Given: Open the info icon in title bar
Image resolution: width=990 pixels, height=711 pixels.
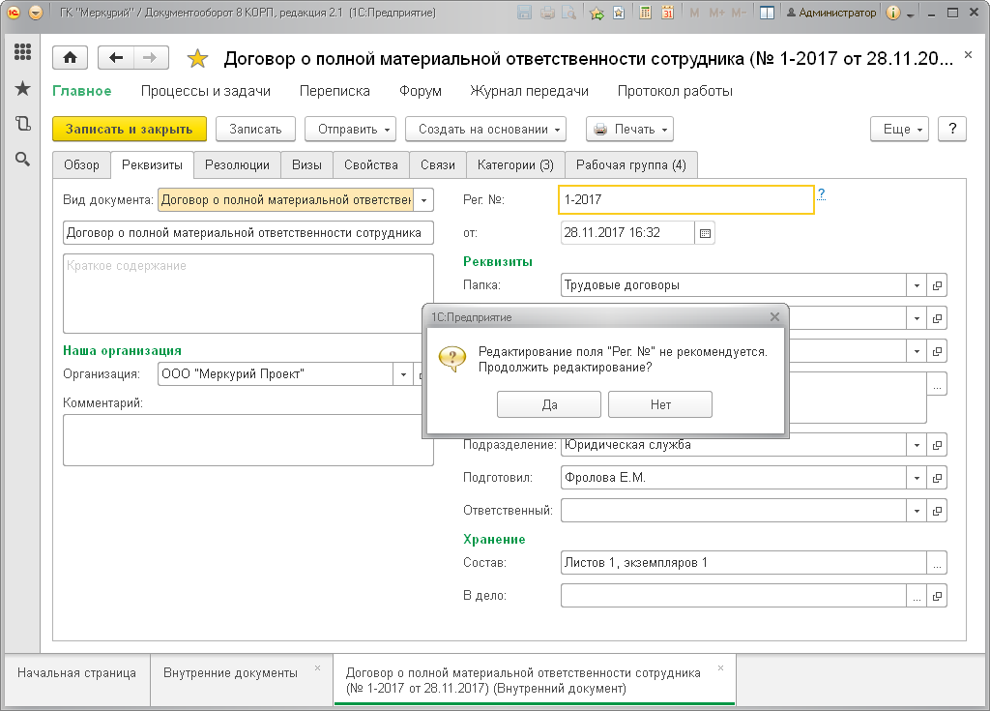Looking at the screenshot, I should pos(892,13).
